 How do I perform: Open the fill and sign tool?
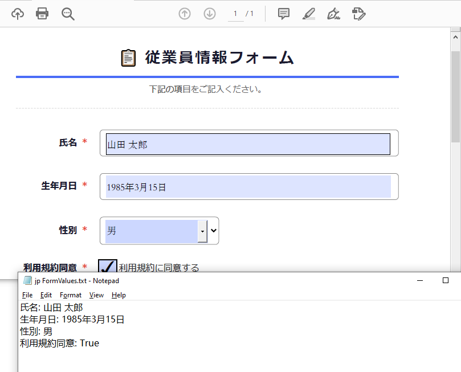click(358, 14)
